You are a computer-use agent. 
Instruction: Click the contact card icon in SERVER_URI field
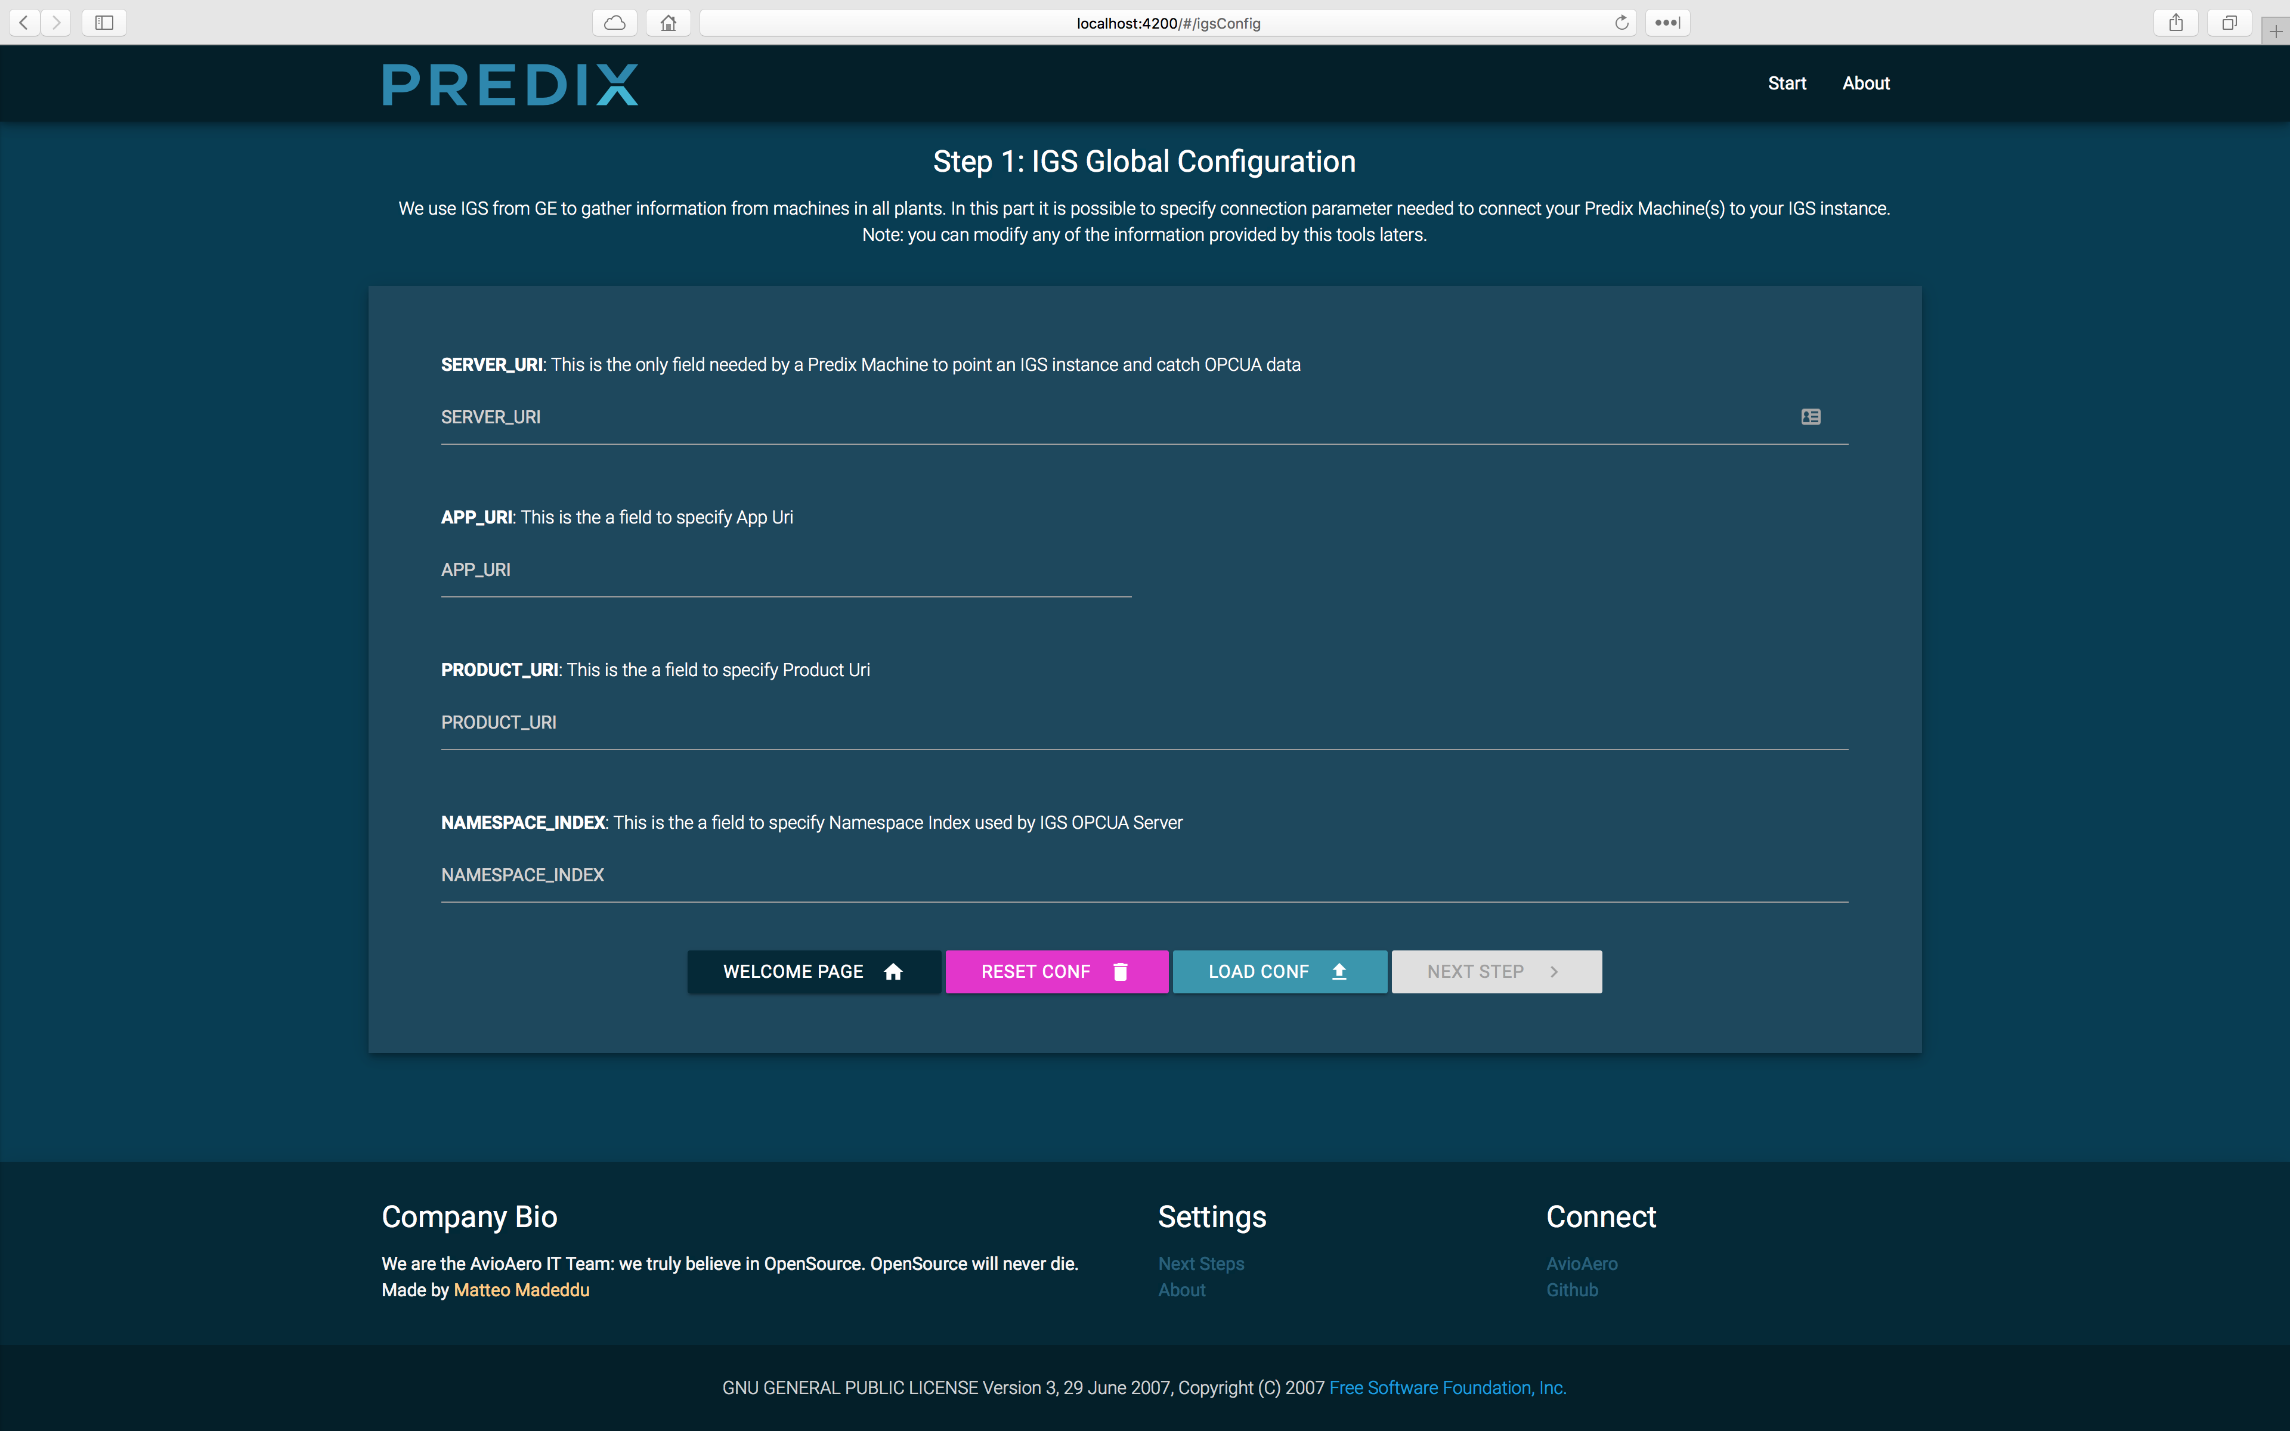click(1811, 417)
